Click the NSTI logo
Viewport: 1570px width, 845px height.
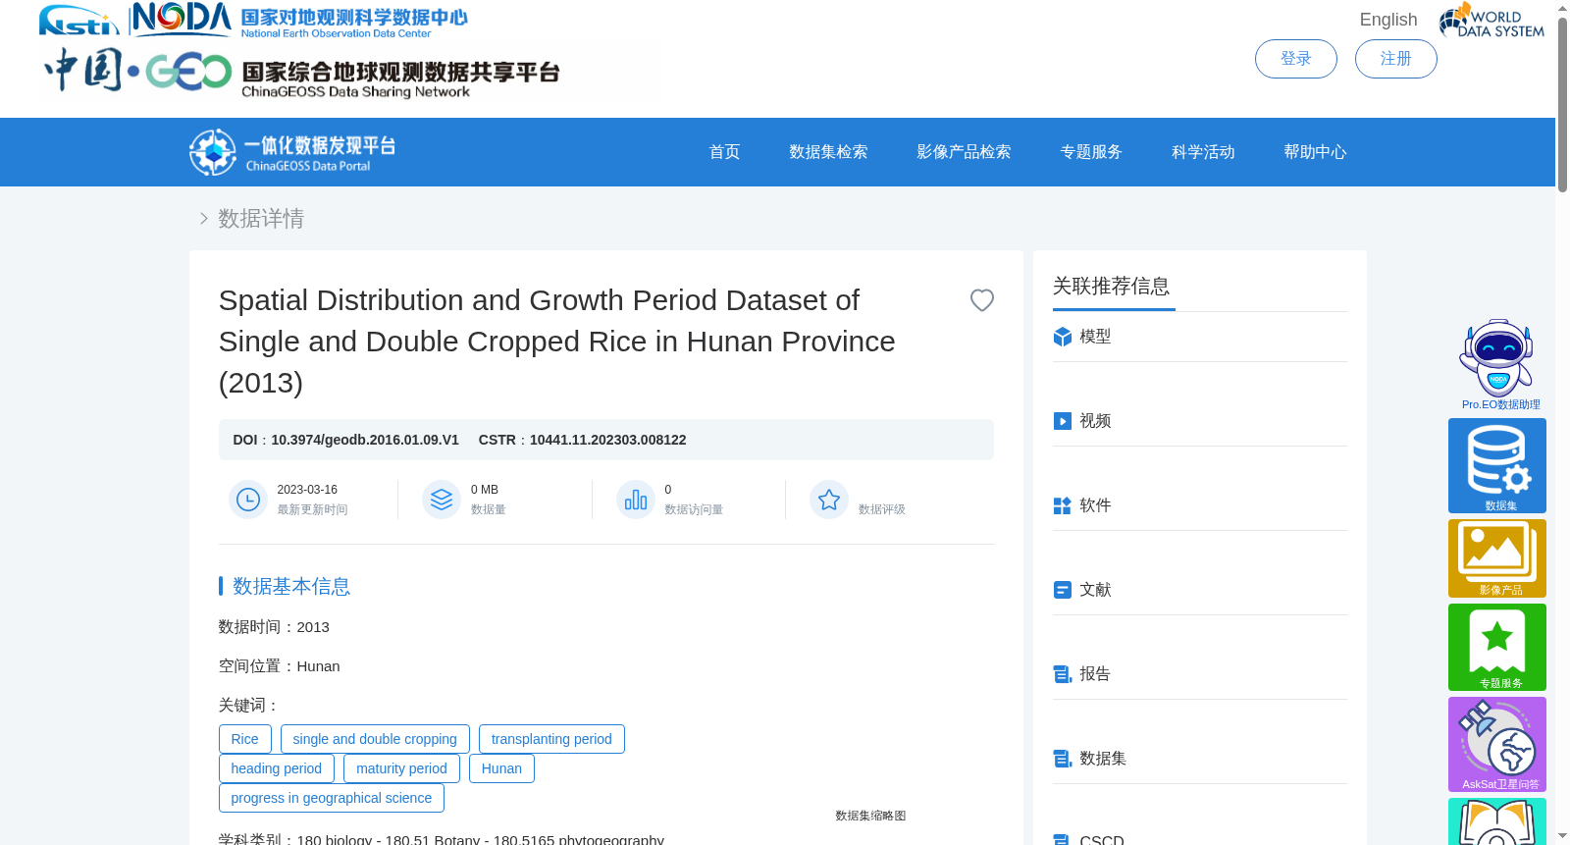tap(78, 20)
